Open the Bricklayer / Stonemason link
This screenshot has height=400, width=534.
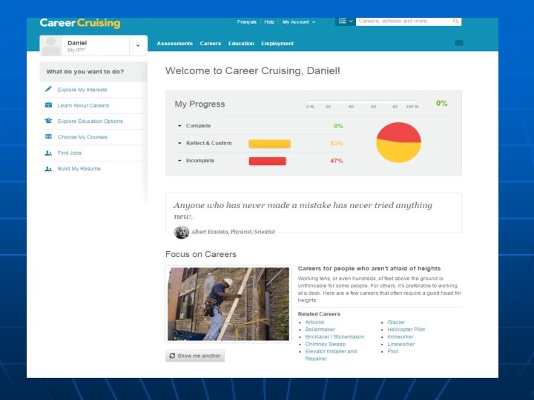tap(334, 337)
